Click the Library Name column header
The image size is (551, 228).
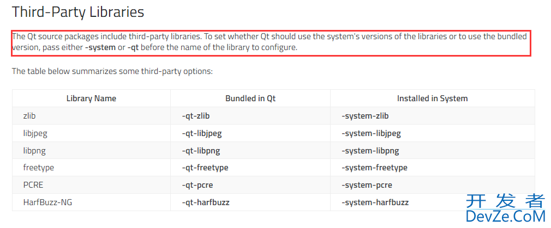tap(91, 98)
